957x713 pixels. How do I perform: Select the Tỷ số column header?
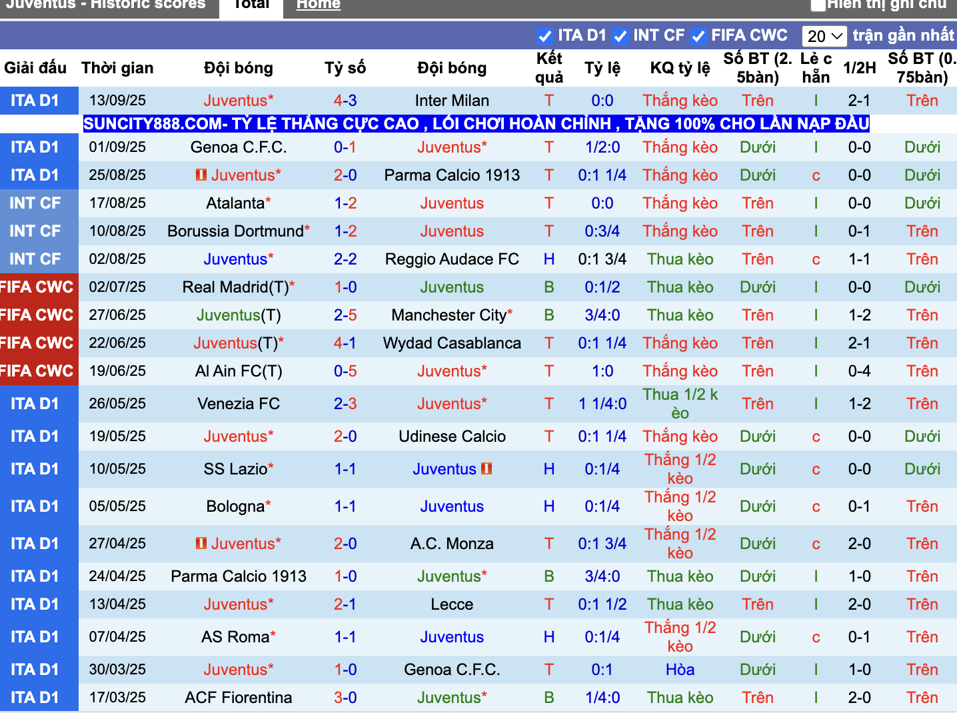pyautogui.click(x=345, y=68)
